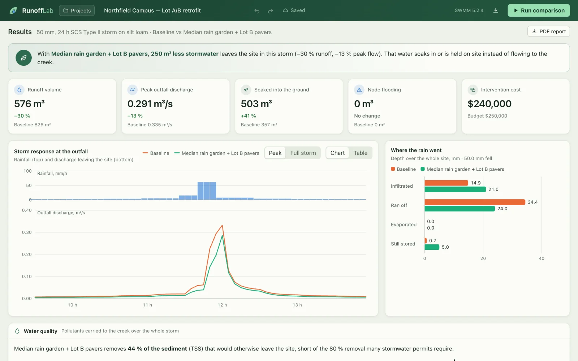Click the redo arrow icon
Screen dimensions: 578x361
pyautogui.click(x=270, y=11)
